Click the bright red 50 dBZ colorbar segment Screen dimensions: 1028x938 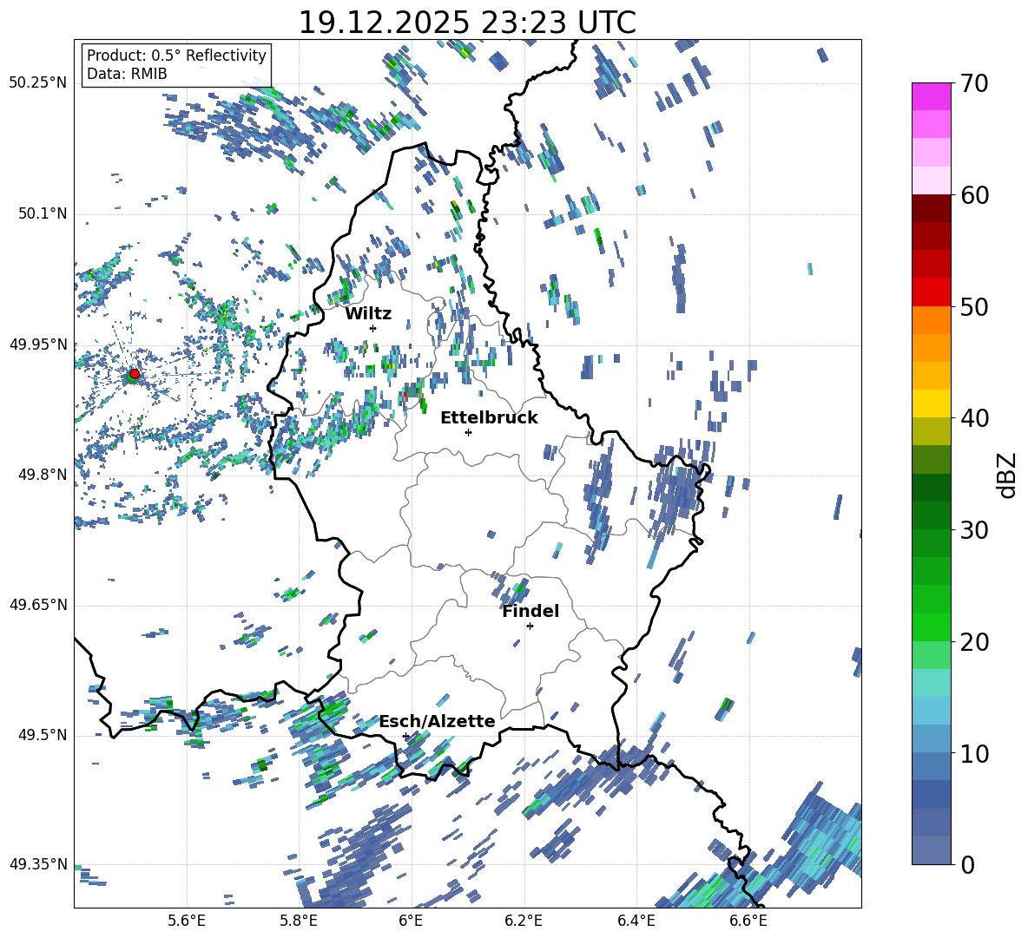931,292
